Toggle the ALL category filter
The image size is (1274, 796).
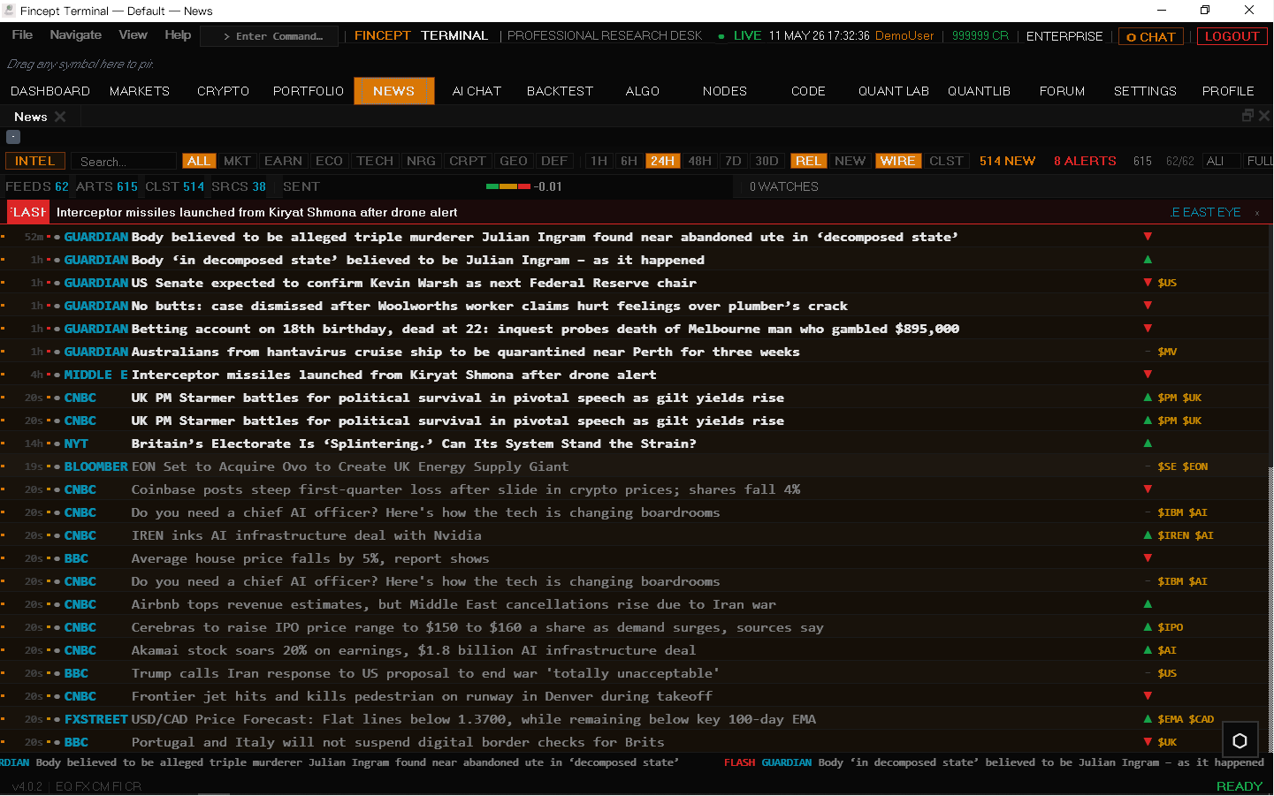pos(199,161)
